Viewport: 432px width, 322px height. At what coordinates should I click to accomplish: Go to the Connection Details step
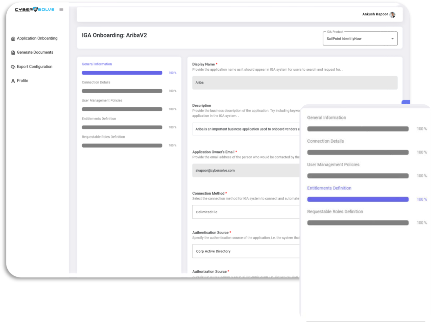[x=96, y=82]
